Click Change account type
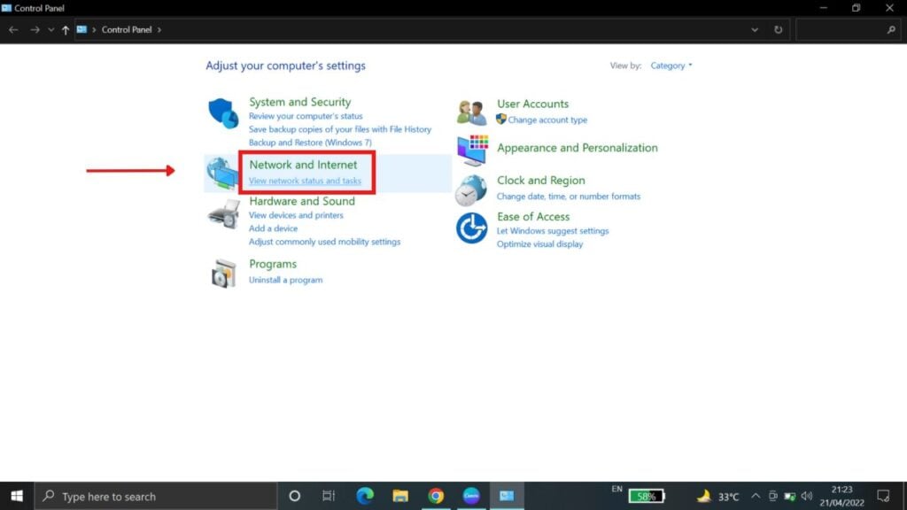The width and height of the screenshot is (907, 510). 547,120
